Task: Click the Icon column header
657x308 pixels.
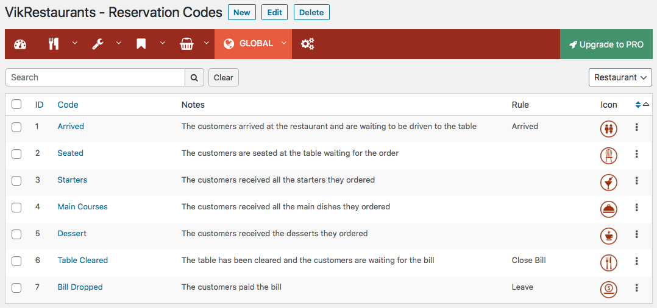Action: [x=609, y=105]
